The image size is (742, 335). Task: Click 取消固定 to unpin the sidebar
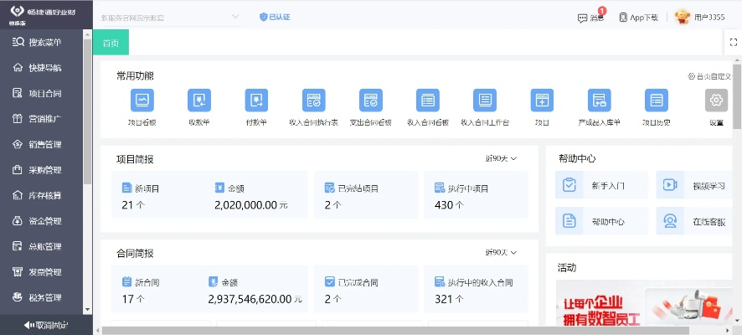(x=46, y=325)
